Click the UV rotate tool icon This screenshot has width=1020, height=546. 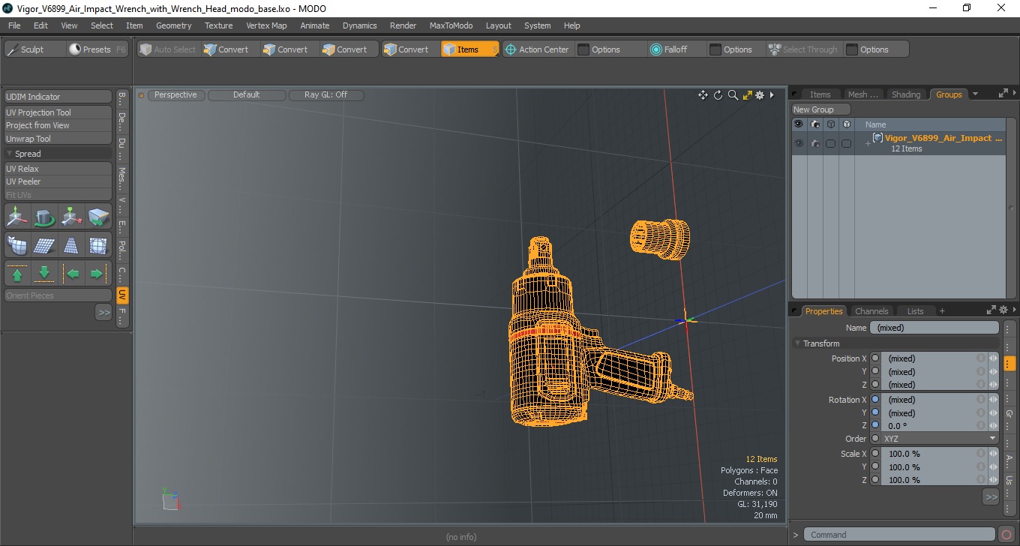(x=44, y=217)
